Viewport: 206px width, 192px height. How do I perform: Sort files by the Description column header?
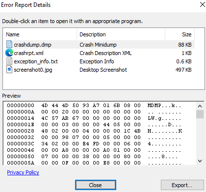click(121, 34)
